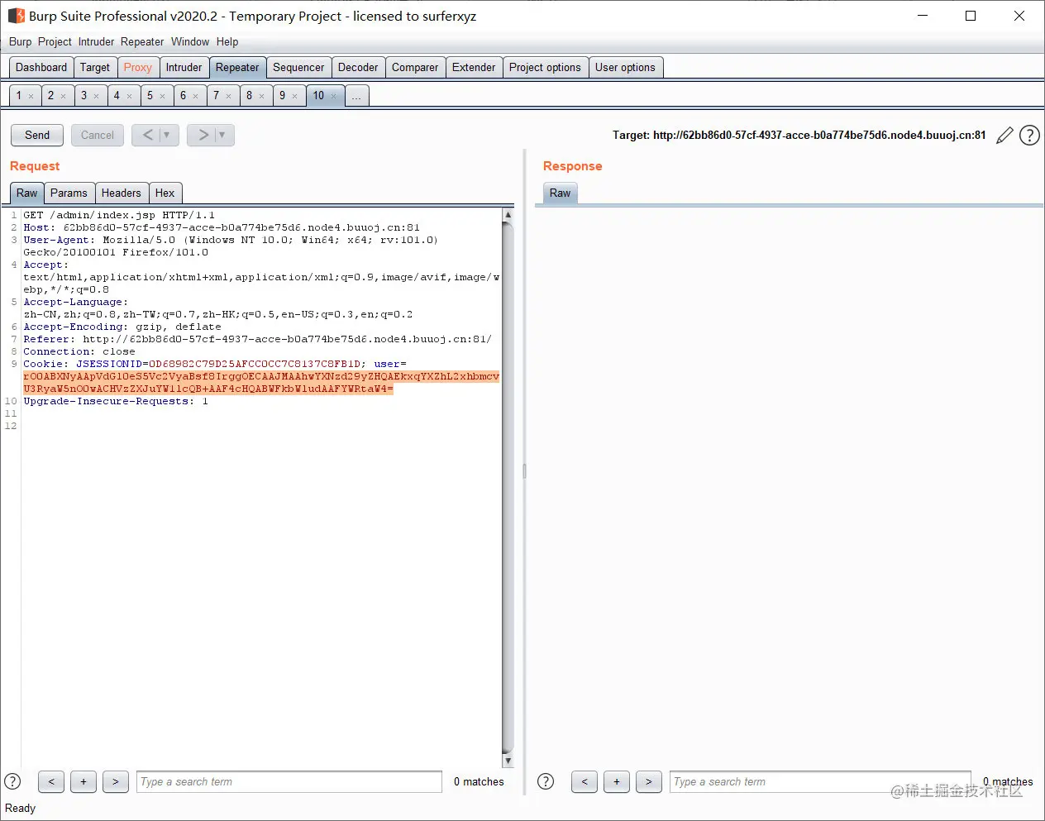
Task: Close Repeater tab 5 with its x
Action: point(162,97)
